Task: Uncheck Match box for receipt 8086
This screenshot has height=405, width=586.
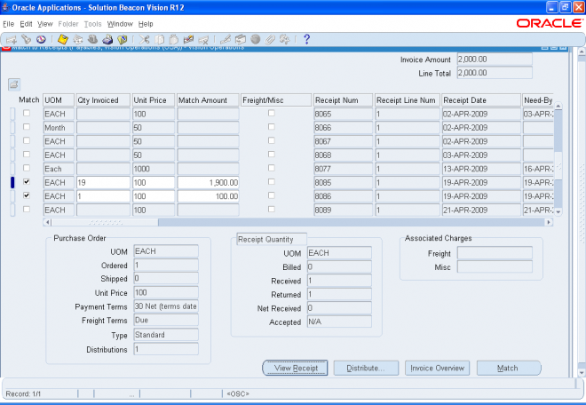Action: click(x=27, y=195)
